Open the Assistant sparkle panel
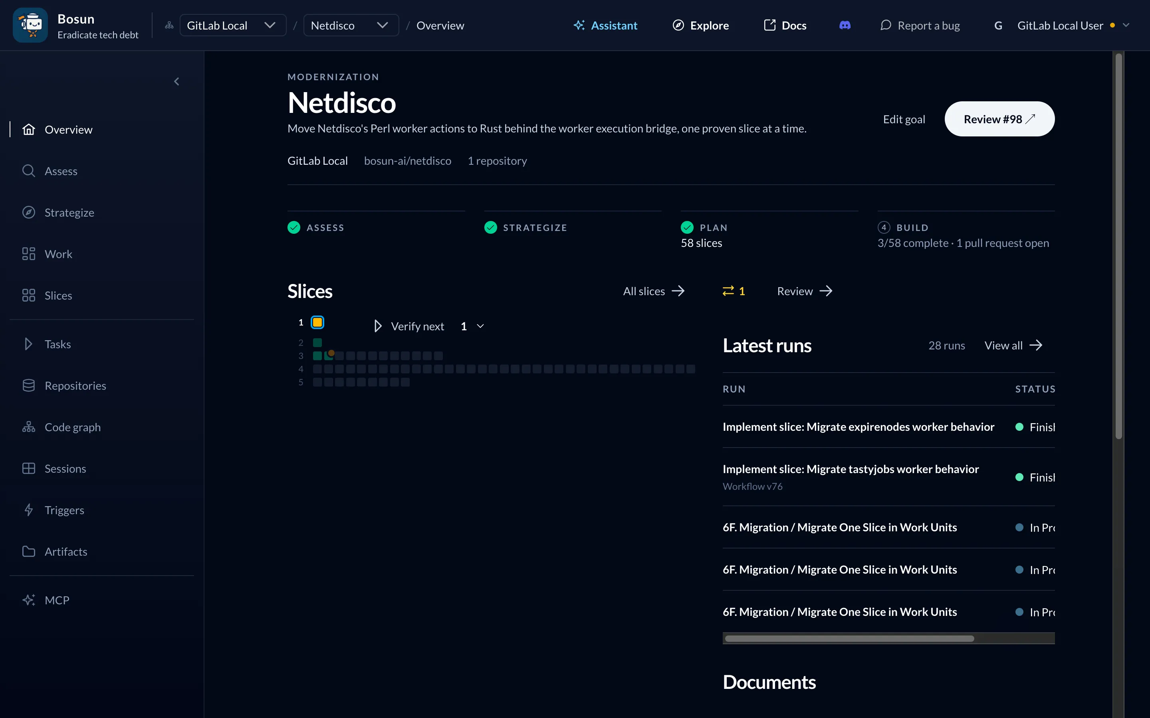Image resolution: width=1150 pixels, height=718 pixels. tap(605, 25)
